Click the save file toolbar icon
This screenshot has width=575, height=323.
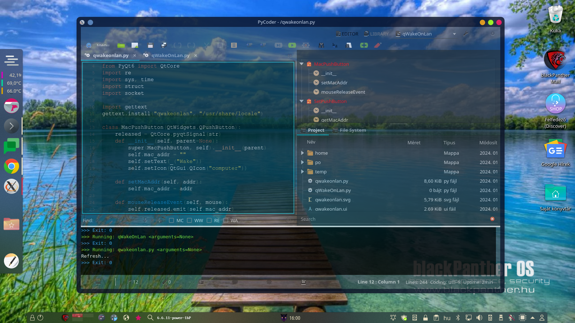pos(150,45)
